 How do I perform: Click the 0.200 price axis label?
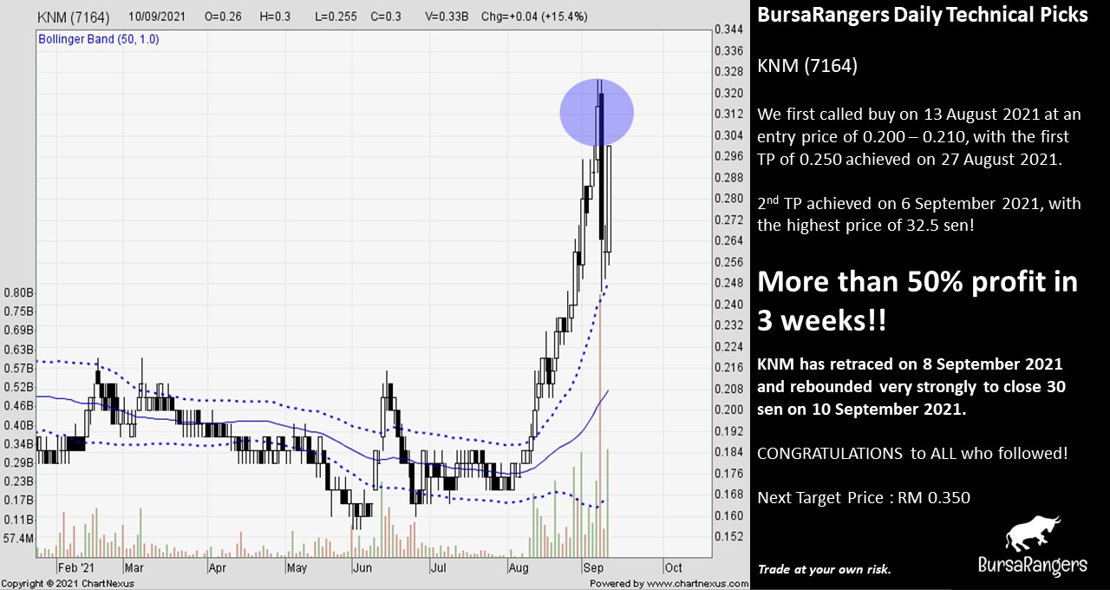coord(728,410)
